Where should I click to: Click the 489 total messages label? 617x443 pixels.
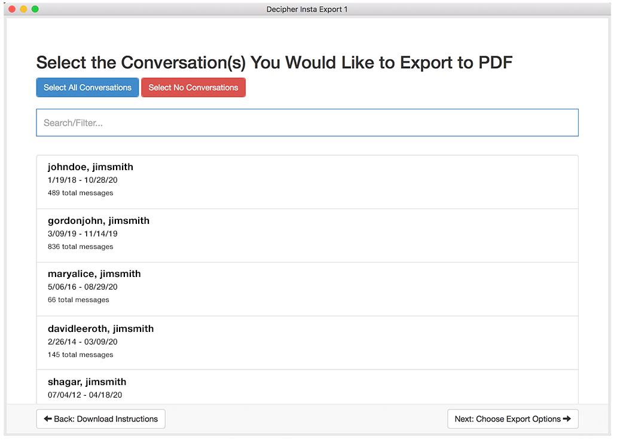tap(80, 193)
